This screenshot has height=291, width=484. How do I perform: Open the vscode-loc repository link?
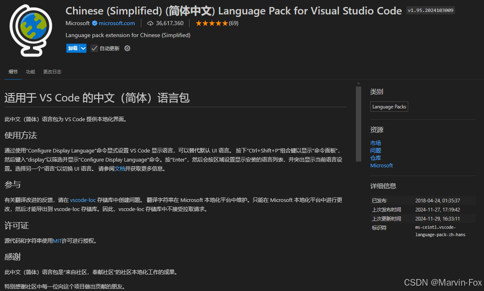[83, 200]
